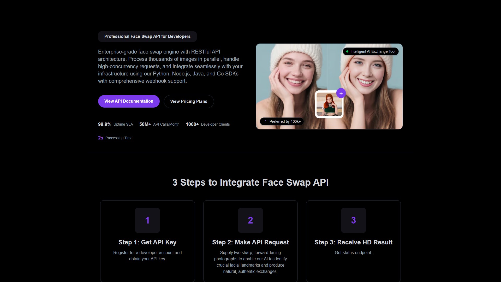
Task: Click Professional Face Swap API for Developers label
Action: [147, 37]
